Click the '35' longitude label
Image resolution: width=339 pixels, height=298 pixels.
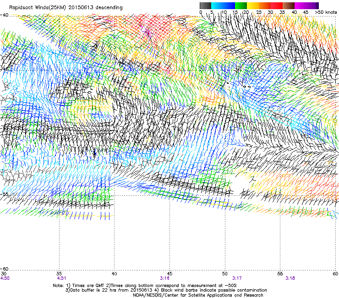tap(59, 274)
